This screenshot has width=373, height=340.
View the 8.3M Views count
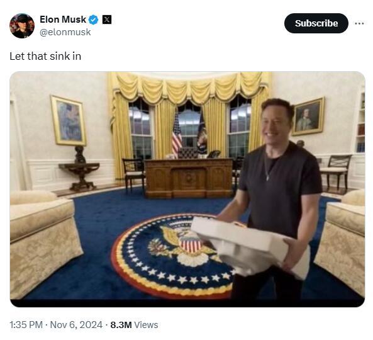tap(134, 325)
